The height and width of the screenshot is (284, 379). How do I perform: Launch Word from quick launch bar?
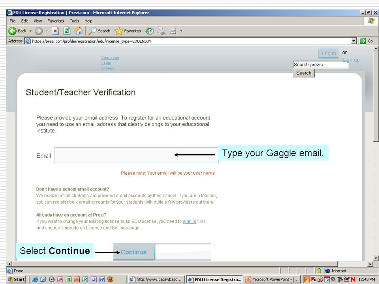click(x=102, y=279)
